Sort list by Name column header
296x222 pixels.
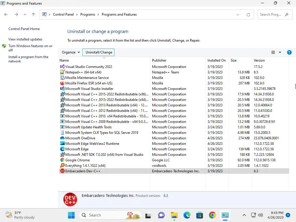click(x=104, y=60)
